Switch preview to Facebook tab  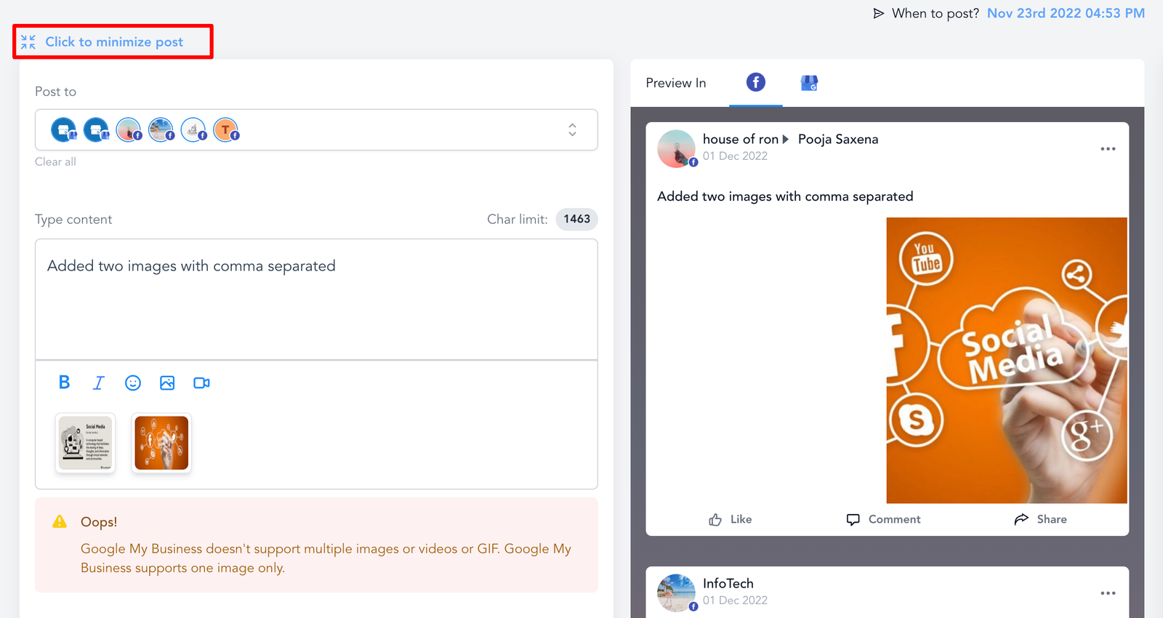click(x=756, y=82)
